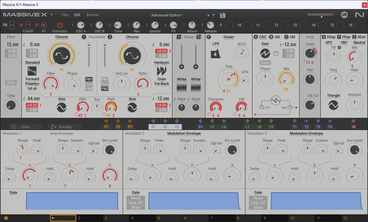Click the Native Instruments NI logo
The image size is (368, 222).
(359, 15)
